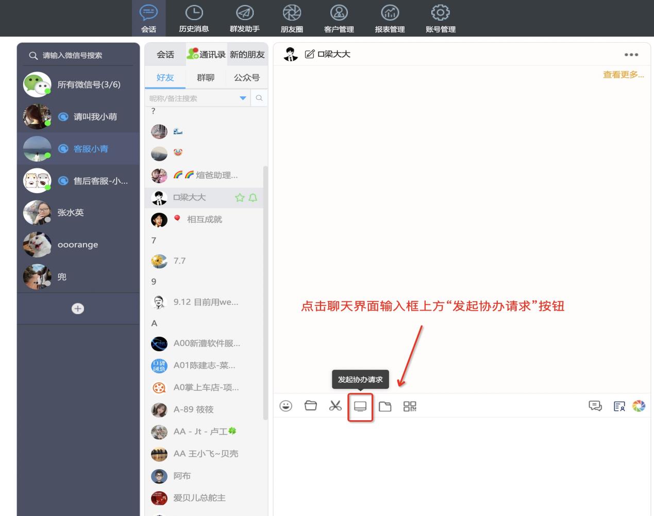The width and height of the screenshot is (654, 516).
Task: Open 朋友圈 moments
Action: tap(292, 19)
